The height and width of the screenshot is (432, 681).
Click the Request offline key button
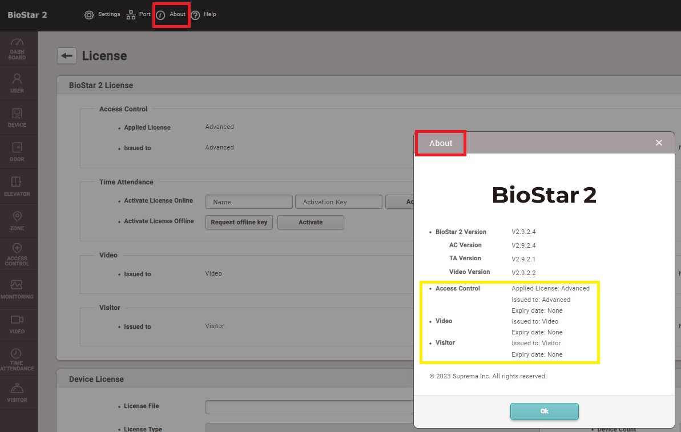(x=239, y=223)
